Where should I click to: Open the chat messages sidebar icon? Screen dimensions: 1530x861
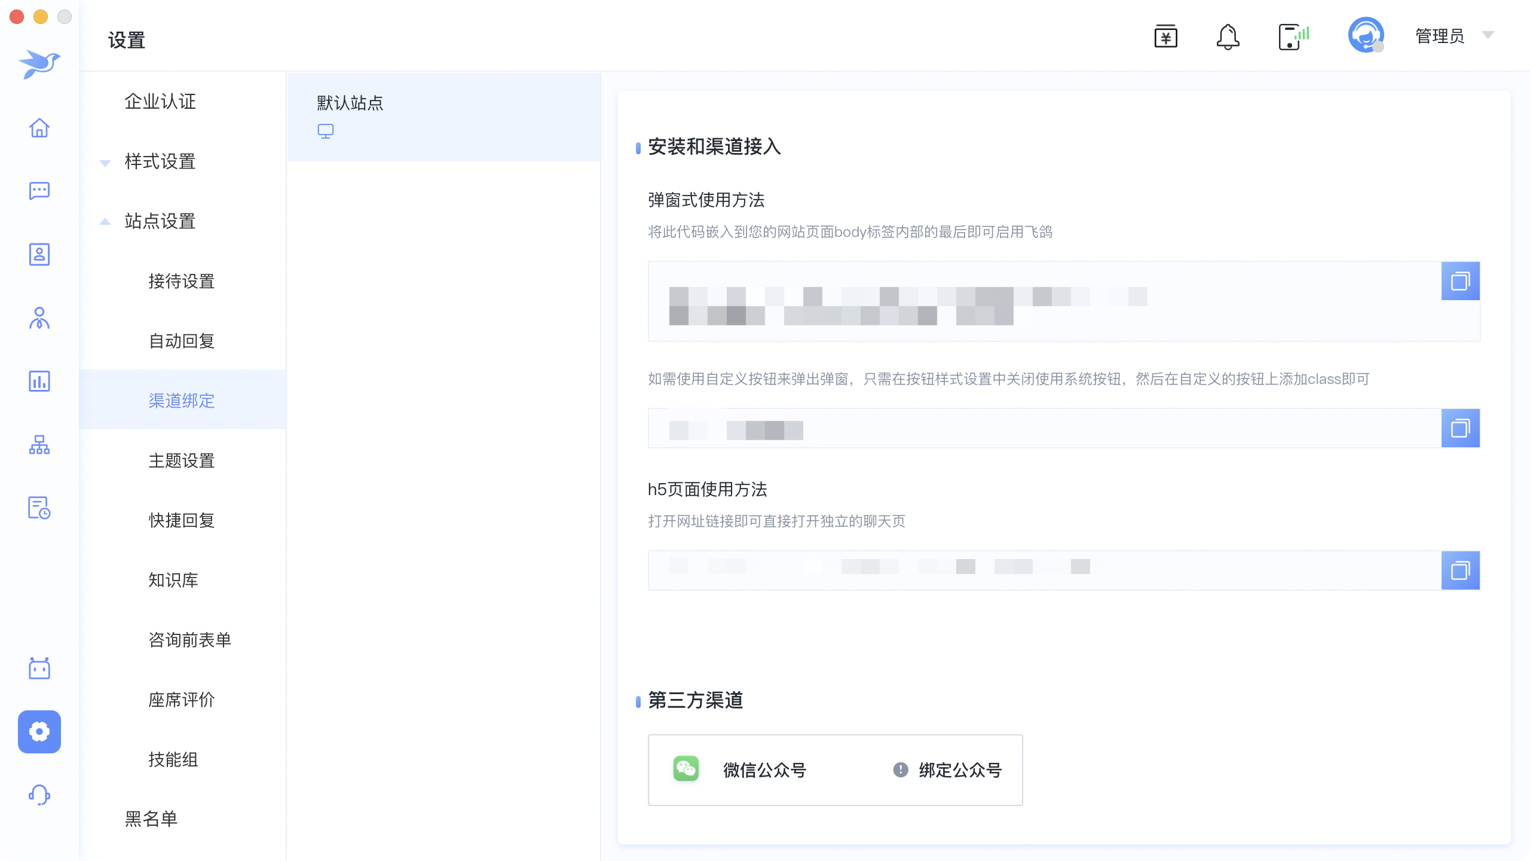[39, 191]
